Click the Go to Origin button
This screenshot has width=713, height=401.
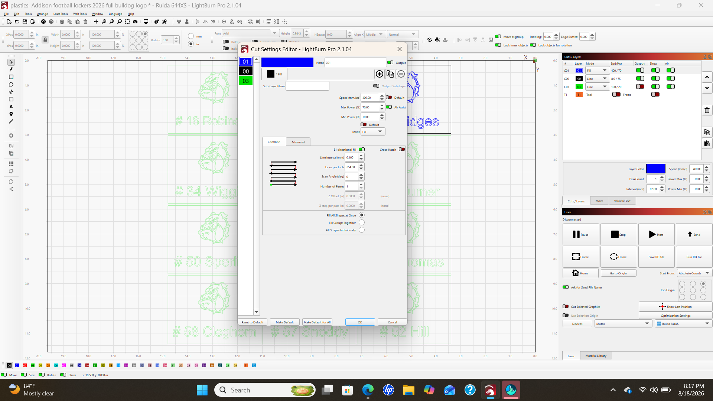coord(618,273)
